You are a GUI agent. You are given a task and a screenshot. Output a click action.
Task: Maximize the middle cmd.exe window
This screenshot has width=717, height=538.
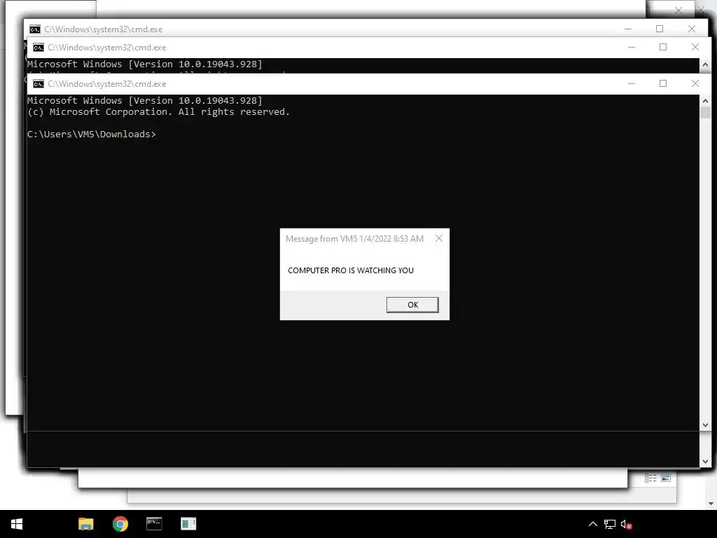coord(663,47)
